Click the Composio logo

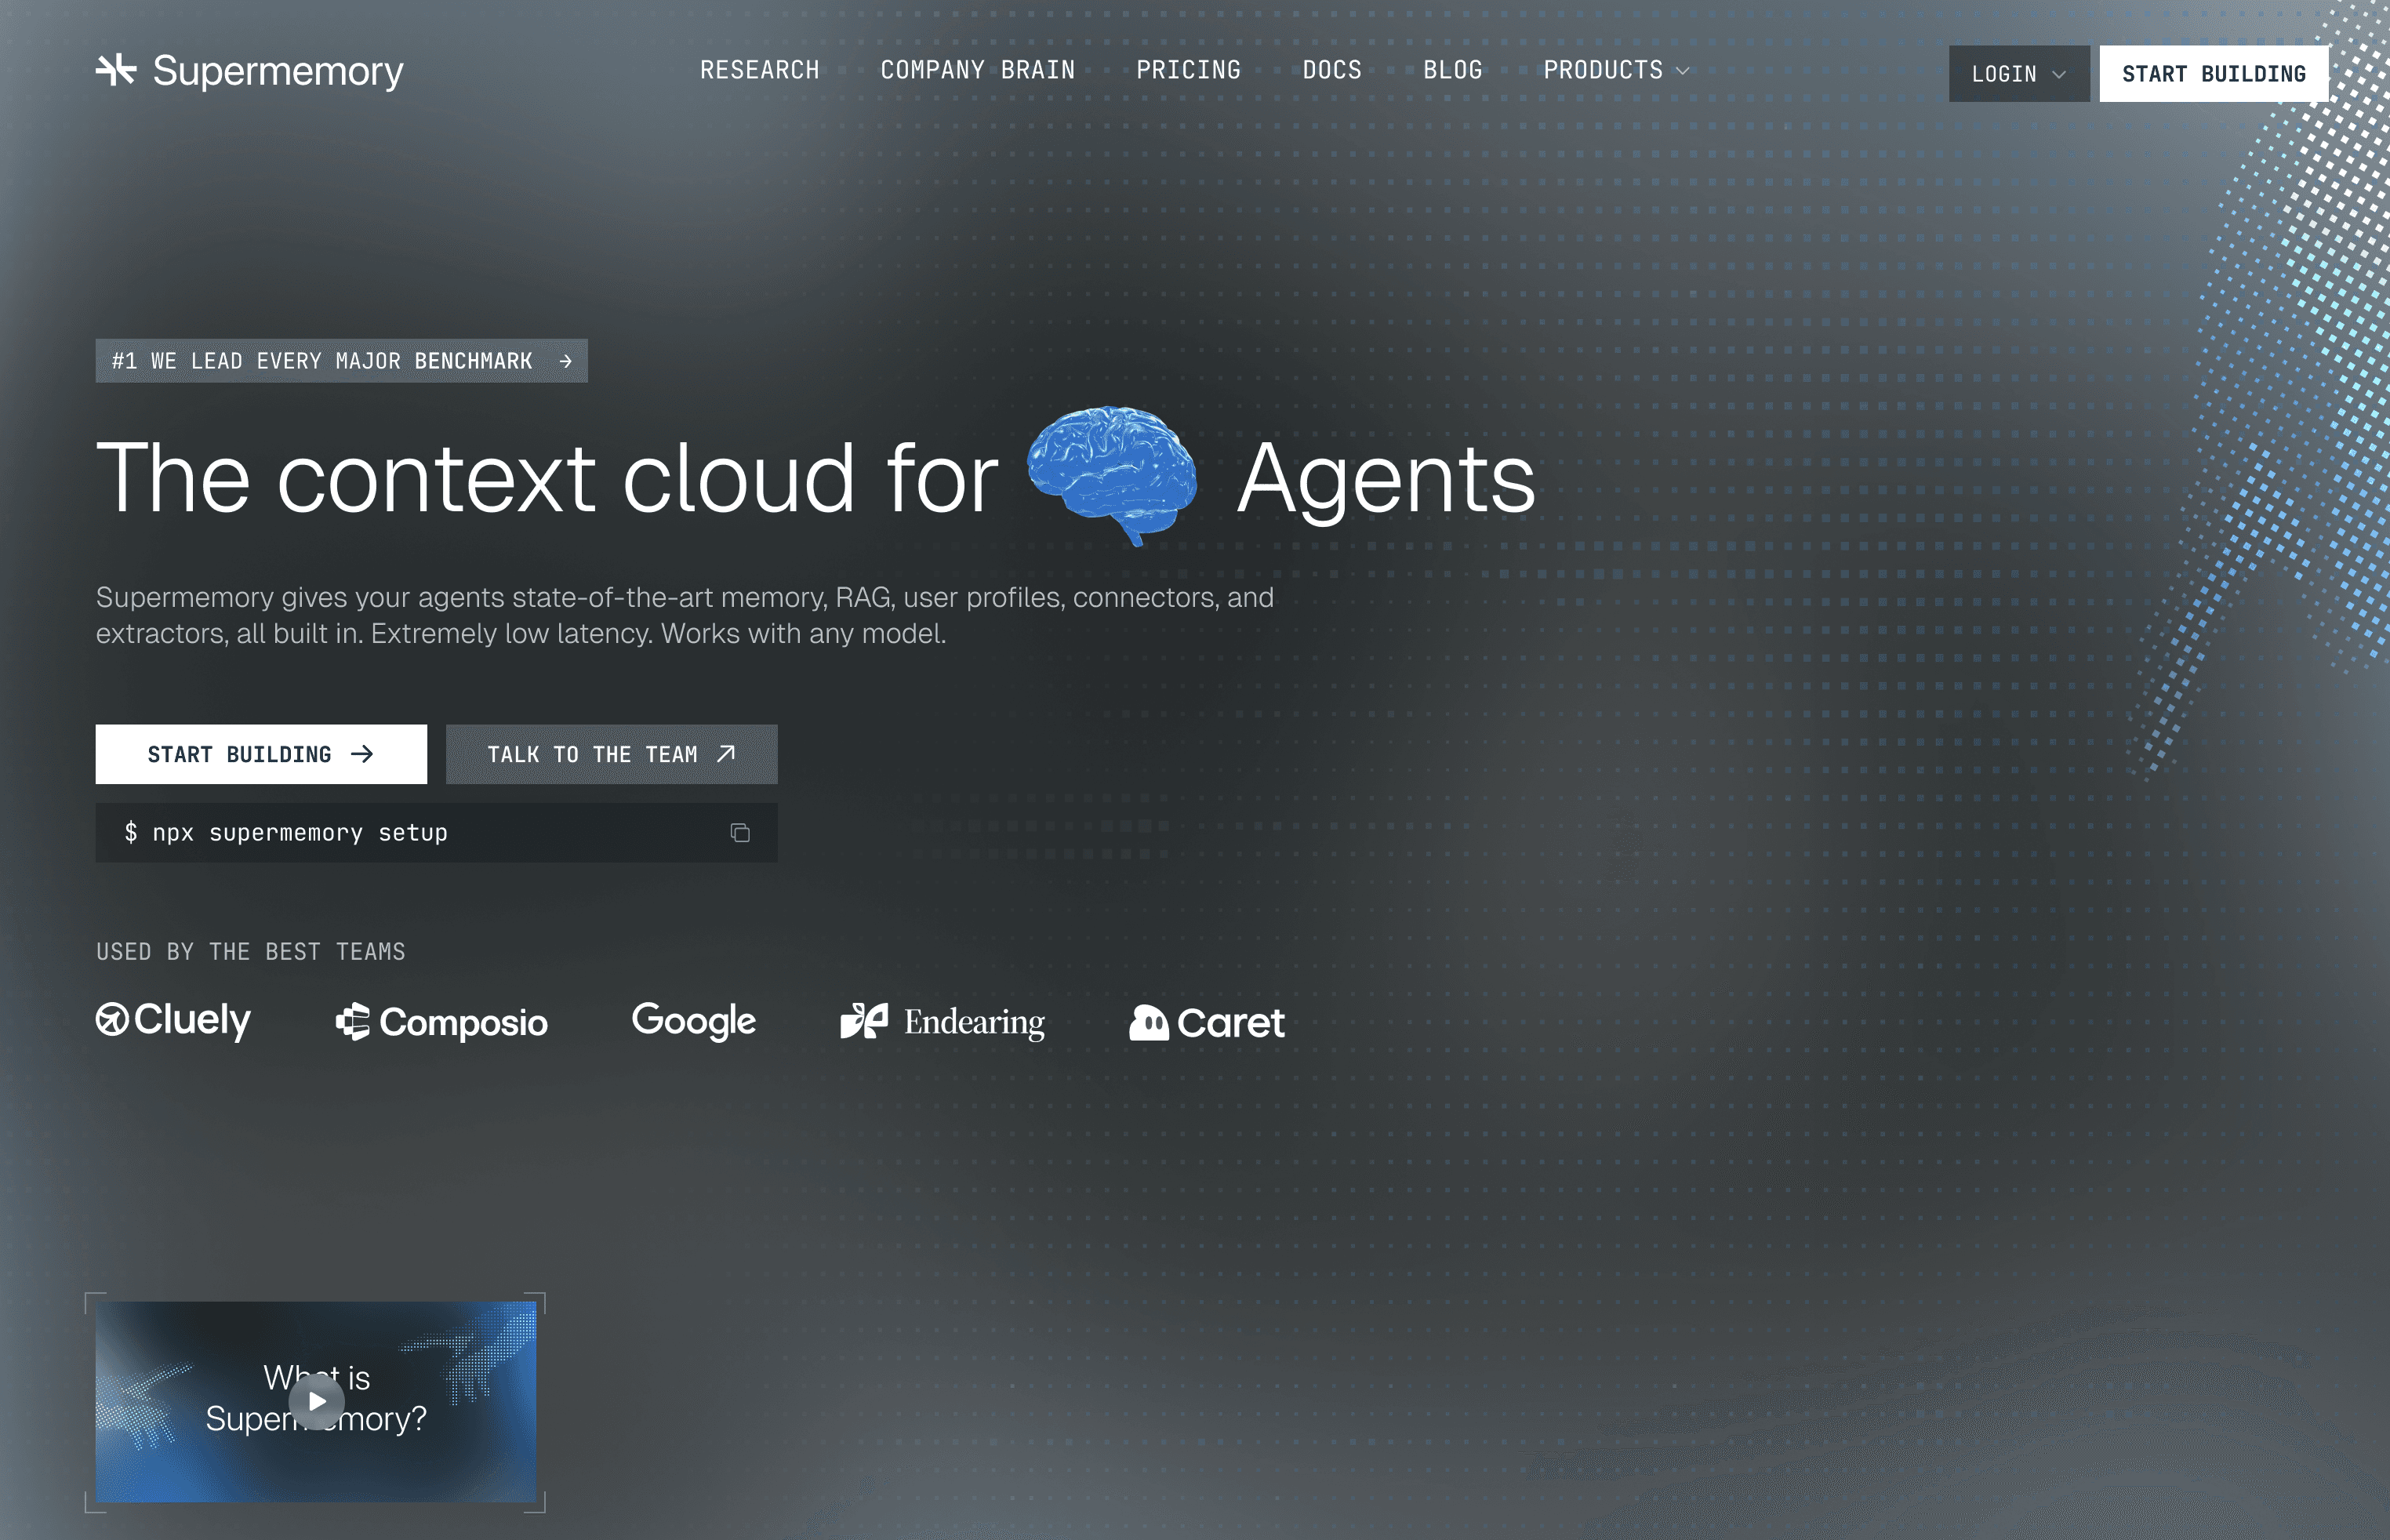point(442,1022)
